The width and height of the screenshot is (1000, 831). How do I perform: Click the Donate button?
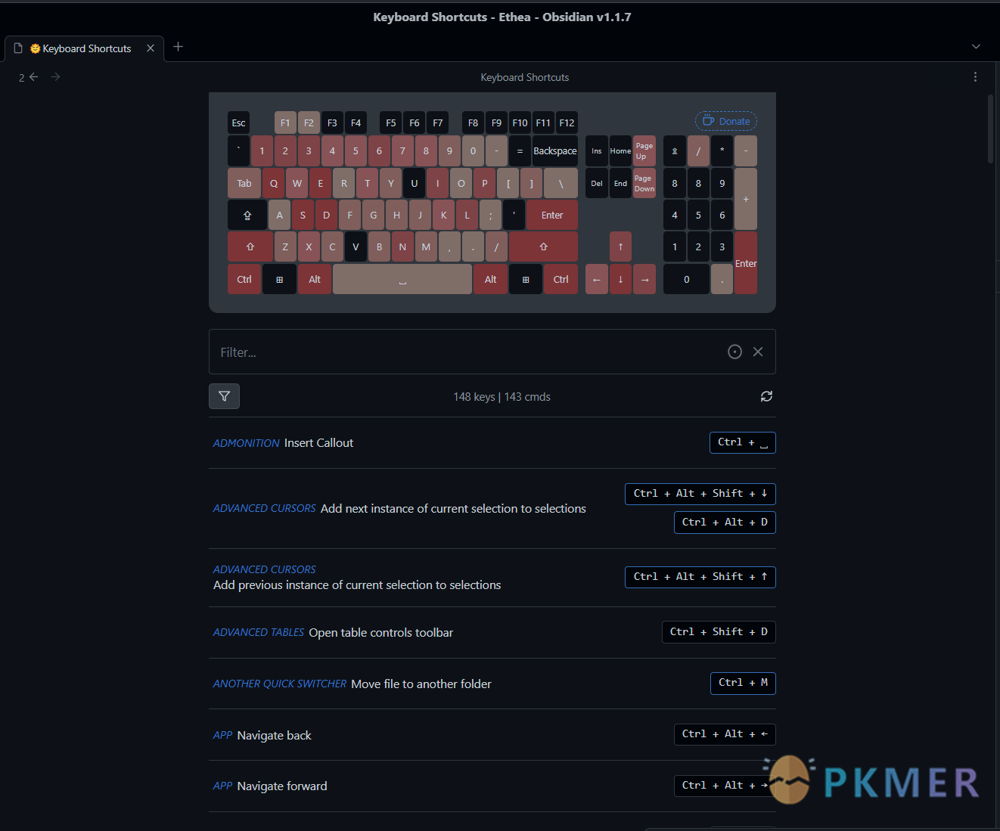tap(726, 121)
